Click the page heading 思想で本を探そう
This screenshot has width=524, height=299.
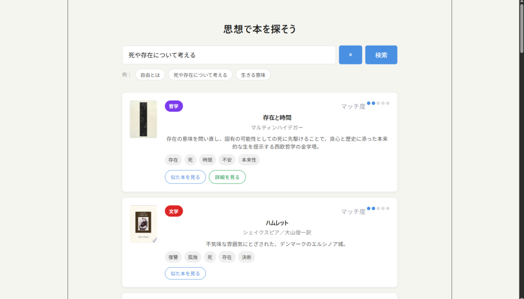click(x=259, y=29)
